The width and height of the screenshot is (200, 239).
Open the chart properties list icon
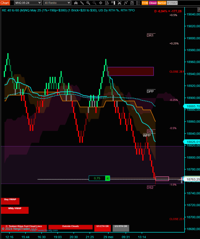point(138,3)
